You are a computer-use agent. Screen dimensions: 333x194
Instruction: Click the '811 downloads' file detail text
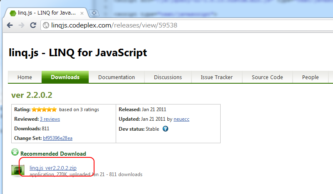pos(126,174)
